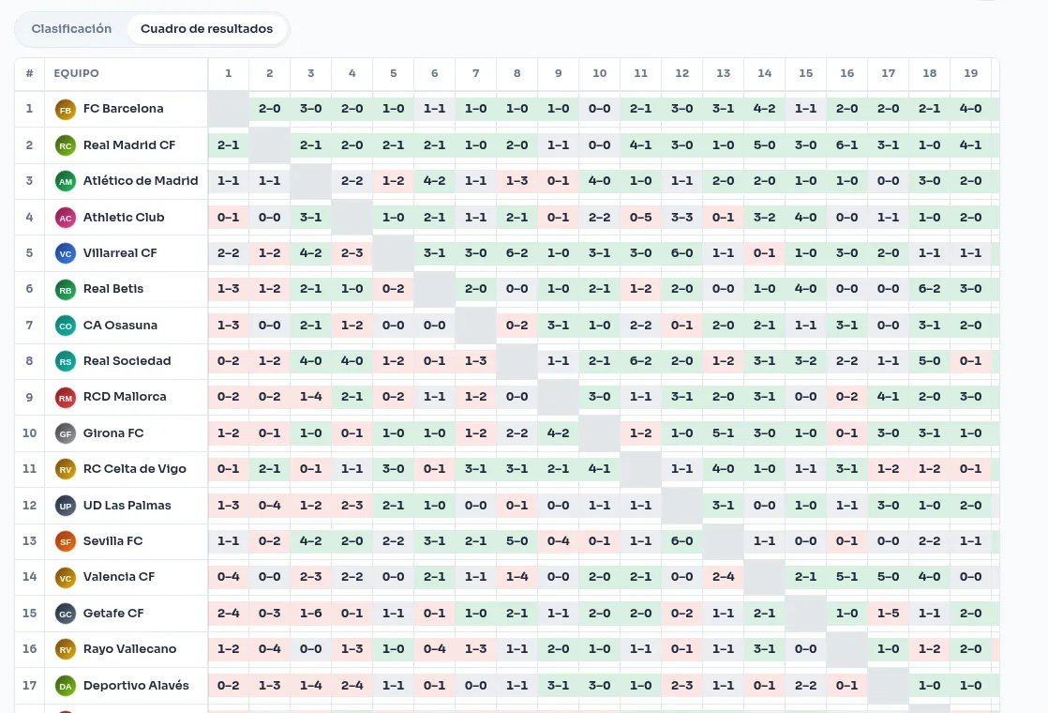
Task: Click the Deportivo Alavés badge icon
Action: point(66,686)
